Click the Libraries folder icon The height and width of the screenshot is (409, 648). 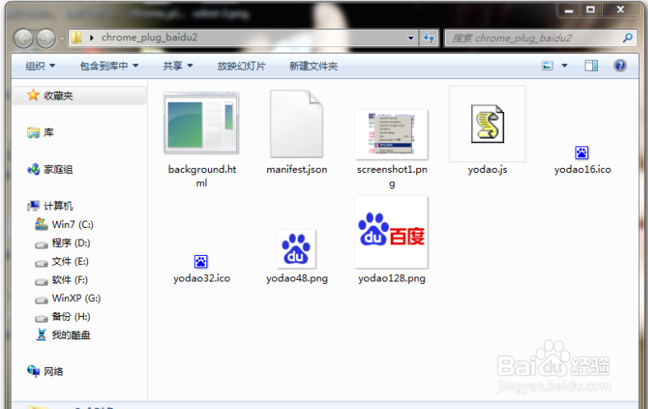pyautogui.click(x=33, y=132)
